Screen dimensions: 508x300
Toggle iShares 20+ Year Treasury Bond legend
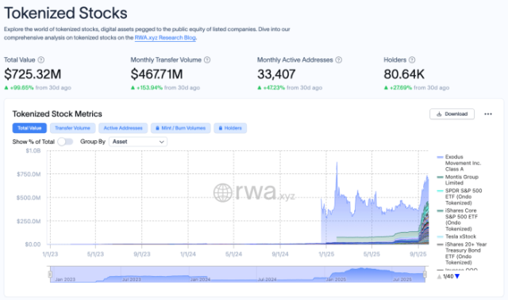(462, 253)
